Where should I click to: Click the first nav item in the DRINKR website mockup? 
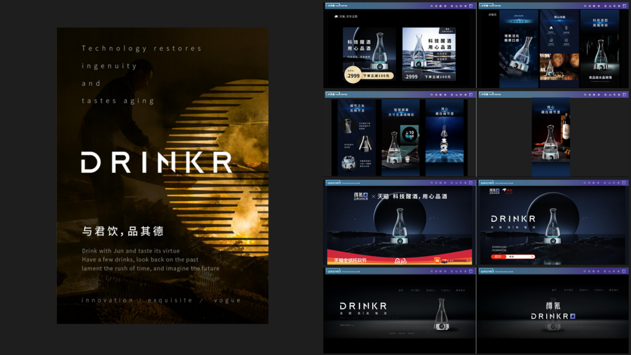tap(401, 290)
